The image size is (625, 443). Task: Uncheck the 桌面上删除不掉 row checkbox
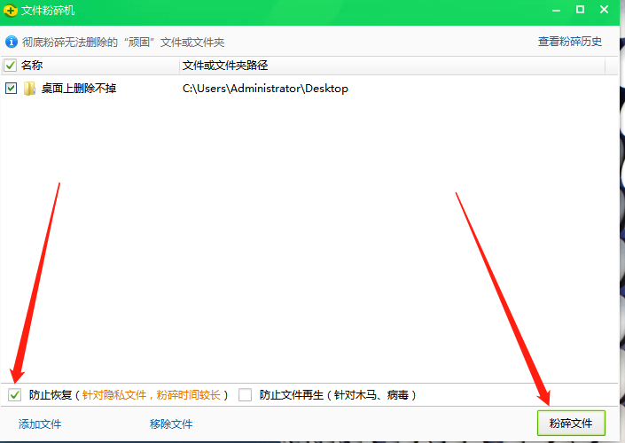12,88
